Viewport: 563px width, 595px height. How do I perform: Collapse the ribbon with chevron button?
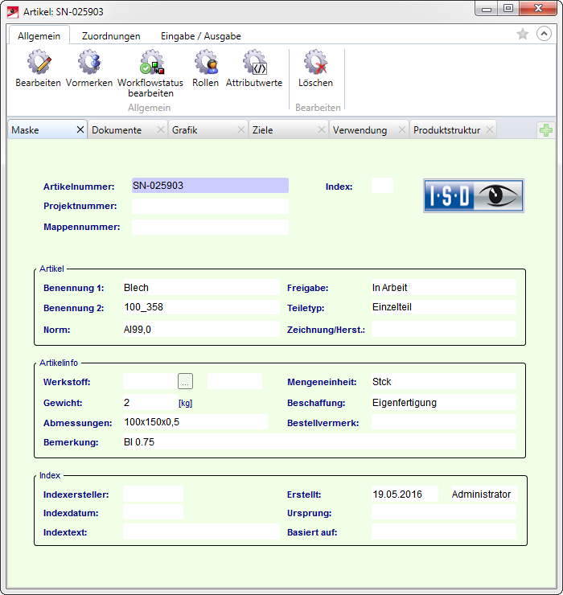point(544,35)
